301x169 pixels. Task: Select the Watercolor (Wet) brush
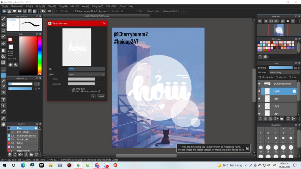coord(22,136)
